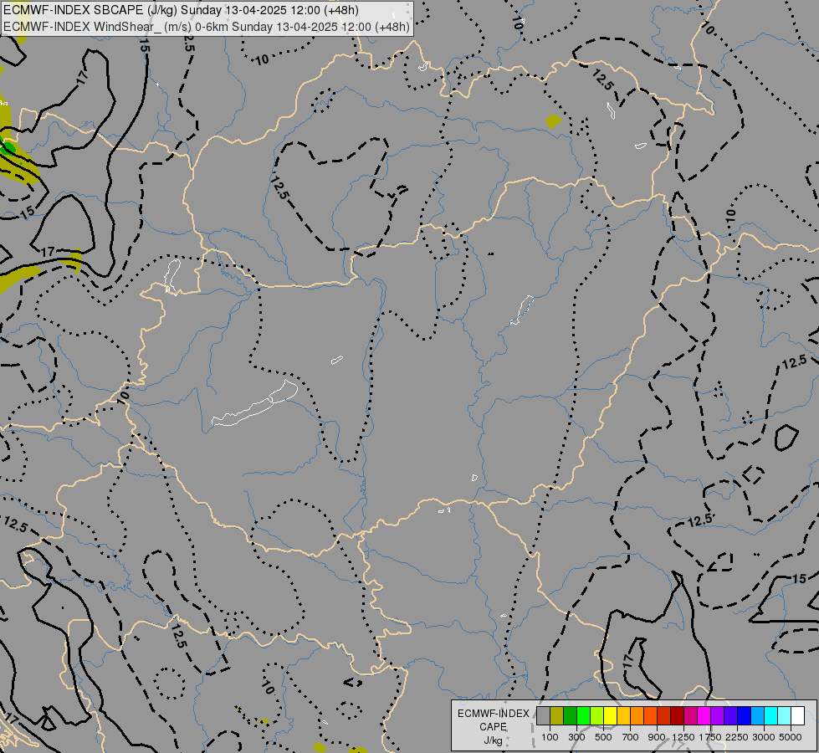This screenshot has height=753, width=819.
Task: Select the cyan swatch right of 3000
Action: (x=771, y=715)
